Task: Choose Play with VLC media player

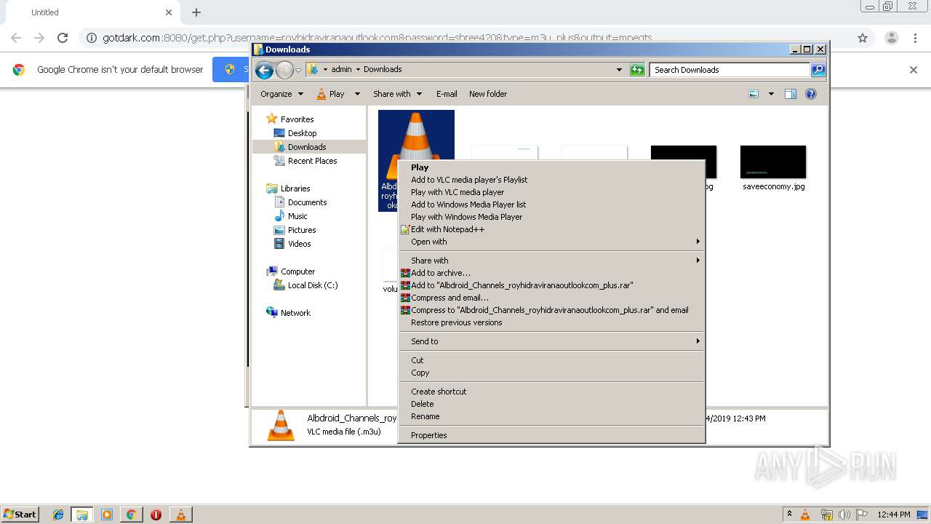Action: point(551,192)
